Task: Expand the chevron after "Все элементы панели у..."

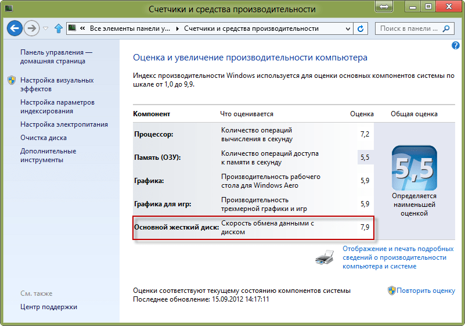Action: pos(178,28)
